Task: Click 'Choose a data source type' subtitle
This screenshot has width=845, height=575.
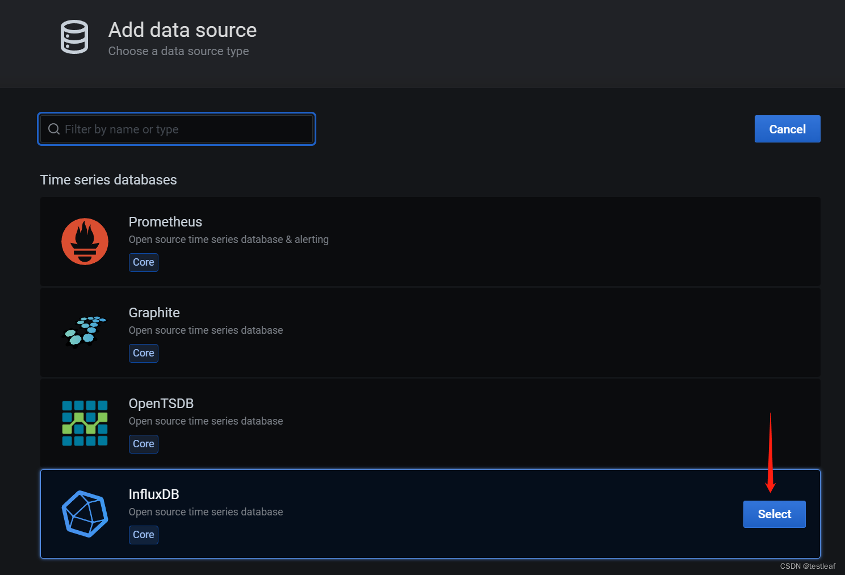Action: [x=178, y=51]
